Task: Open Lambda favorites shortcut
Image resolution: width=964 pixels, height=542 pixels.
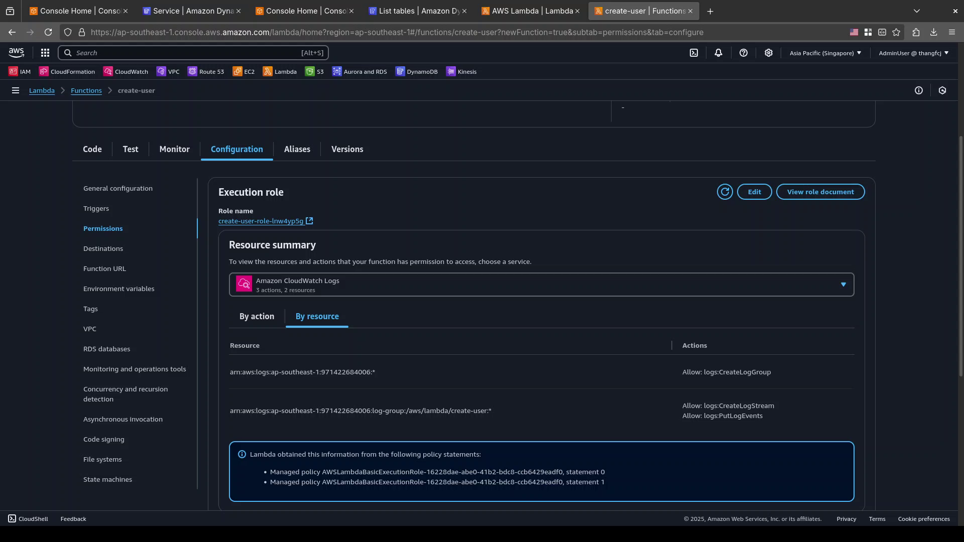Action: click(280, 72)
